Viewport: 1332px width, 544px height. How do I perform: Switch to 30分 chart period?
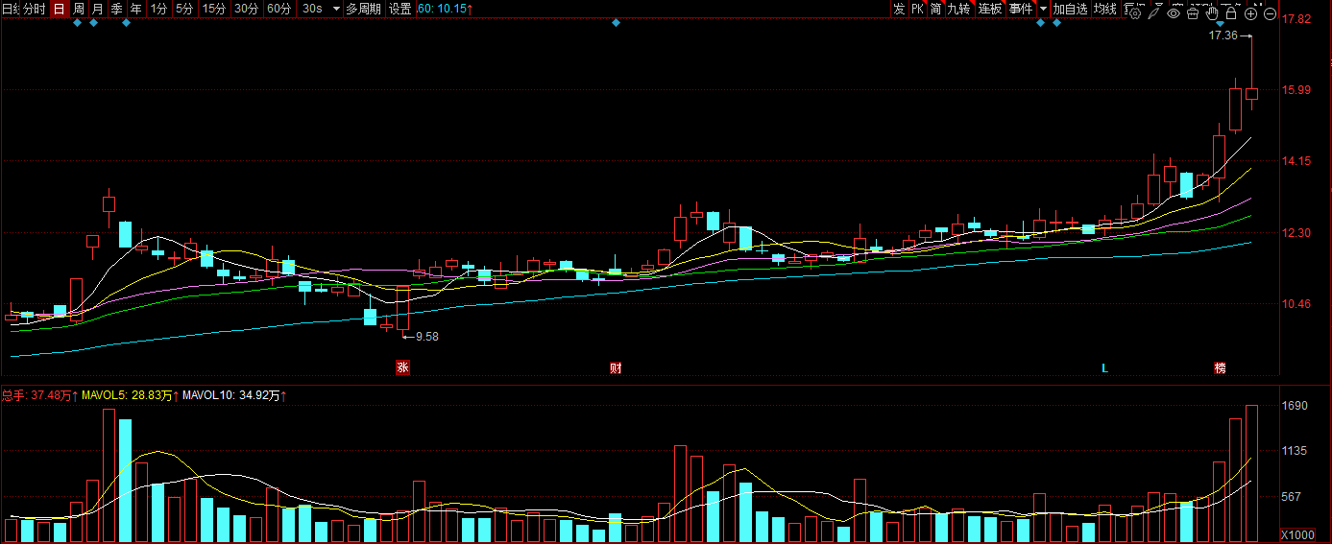coord(247,9)
